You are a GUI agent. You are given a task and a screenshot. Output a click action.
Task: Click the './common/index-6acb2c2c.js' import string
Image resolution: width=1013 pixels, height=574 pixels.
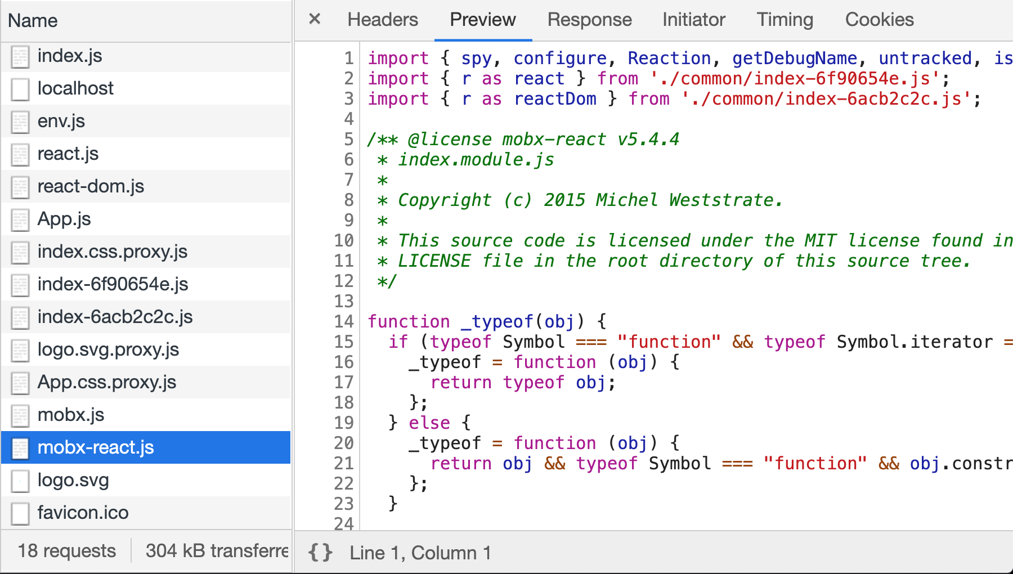pos(826,98)
